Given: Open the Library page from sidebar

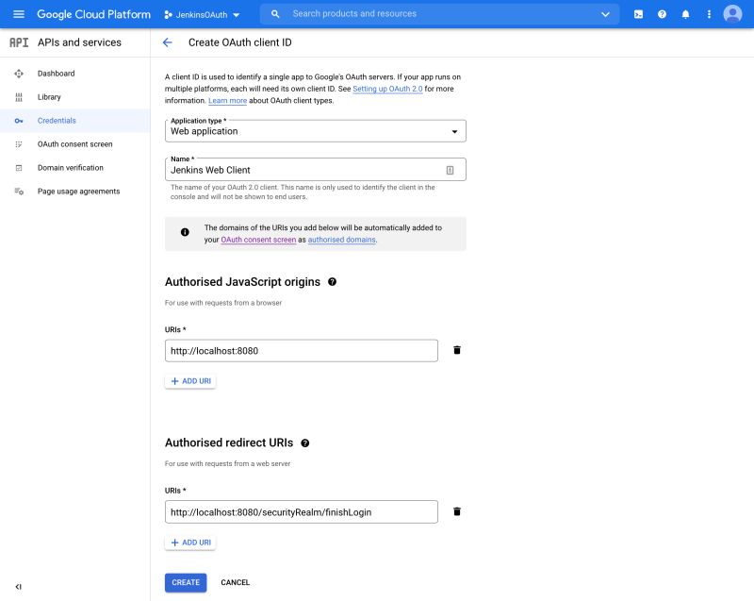Looking at the screenshot, I should 57,97.
